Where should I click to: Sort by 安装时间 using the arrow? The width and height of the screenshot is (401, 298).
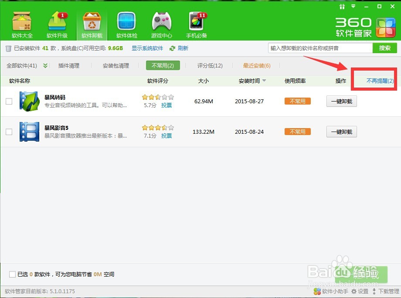264,81
